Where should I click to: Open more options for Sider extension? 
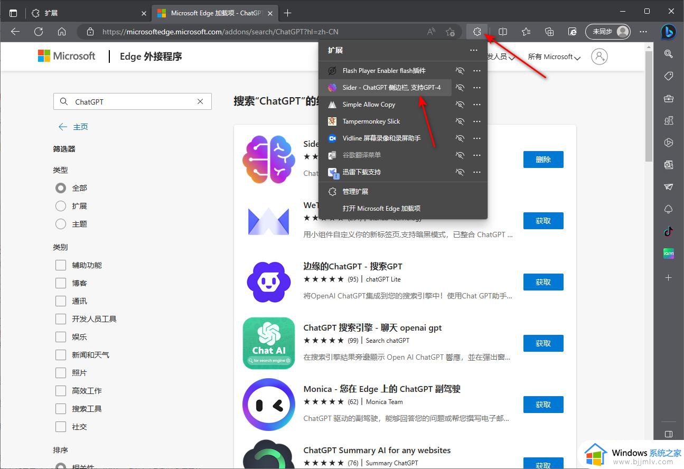coord(477,88)
